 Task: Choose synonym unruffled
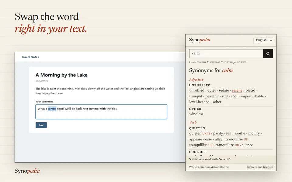(x=197, y=90)
